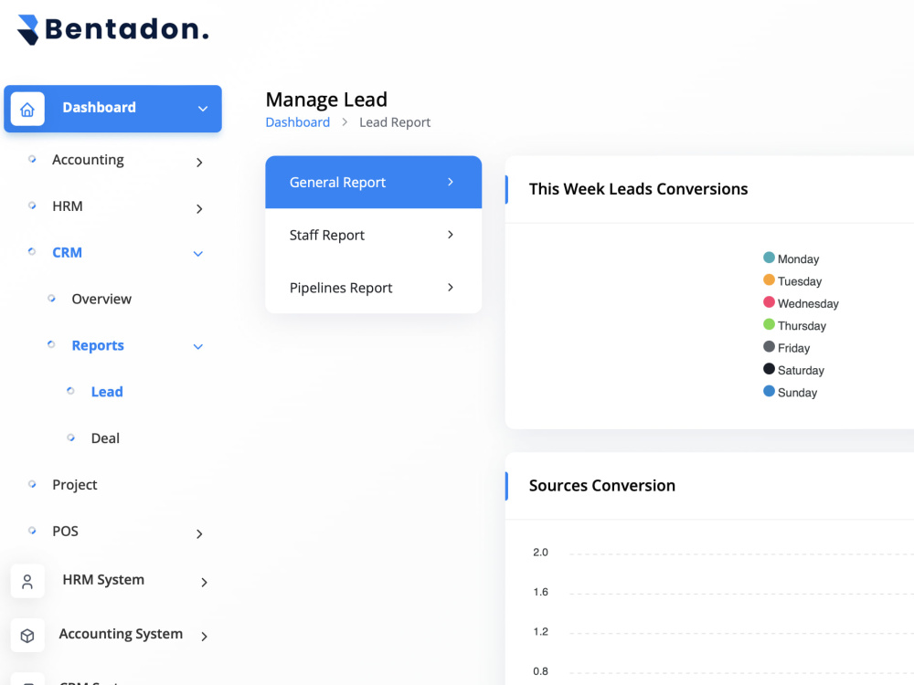The width and height of the screenshot is (914, 685).
Task: Click the Dashboard home icon
Action: pyautogui.click(x=27, y=109)
